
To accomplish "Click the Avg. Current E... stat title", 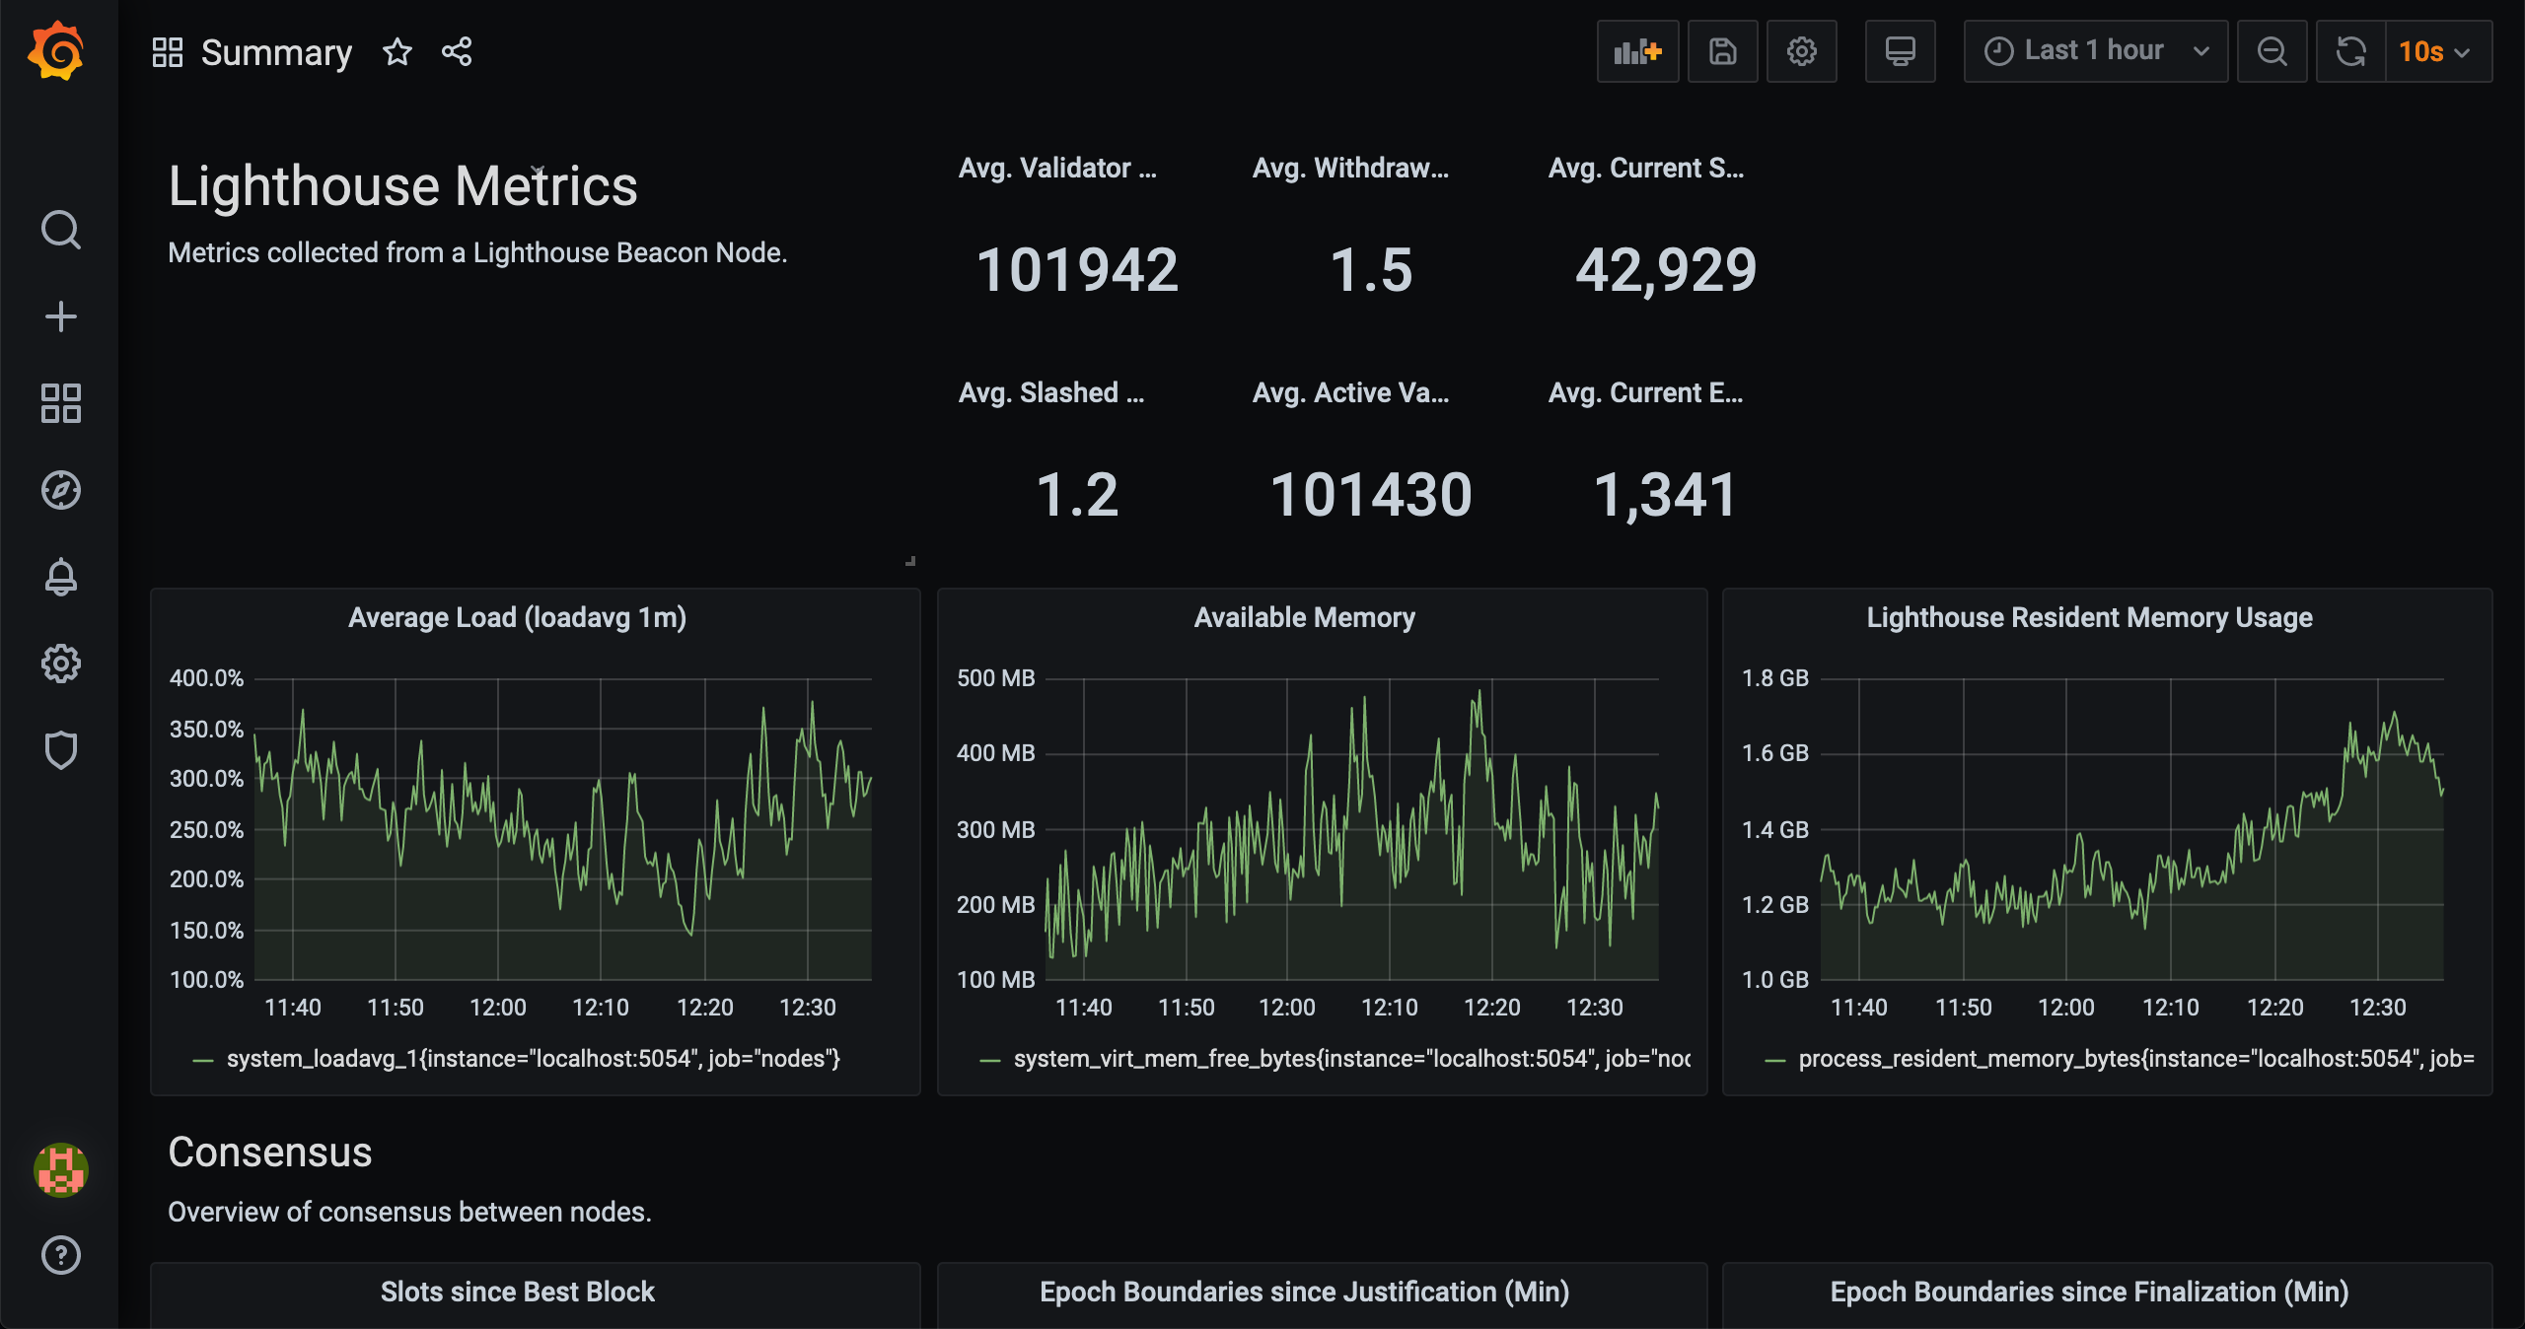I will pos(1645,393).
